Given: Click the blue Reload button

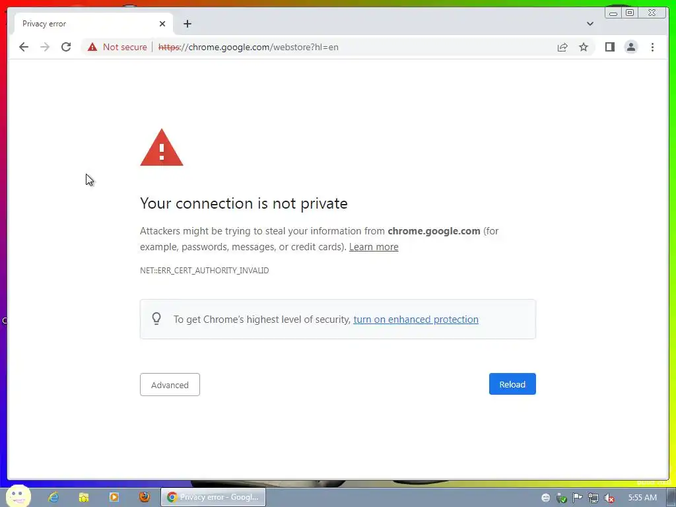Looking at the screenshot, I should click(512, 384).
